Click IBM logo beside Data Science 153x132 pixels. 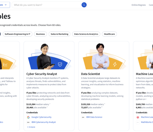click(83, 117)
